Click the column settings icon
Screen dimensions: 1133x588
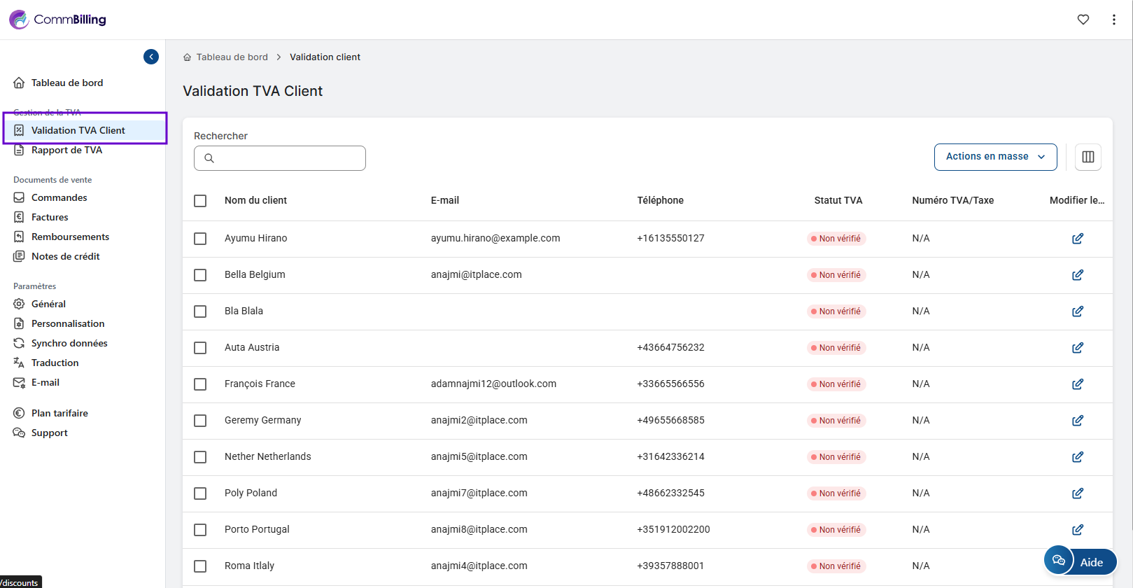[1088, 157]
